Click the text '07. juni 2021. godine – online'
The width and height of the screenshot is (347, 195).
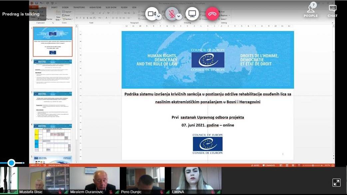coord(207,125)
